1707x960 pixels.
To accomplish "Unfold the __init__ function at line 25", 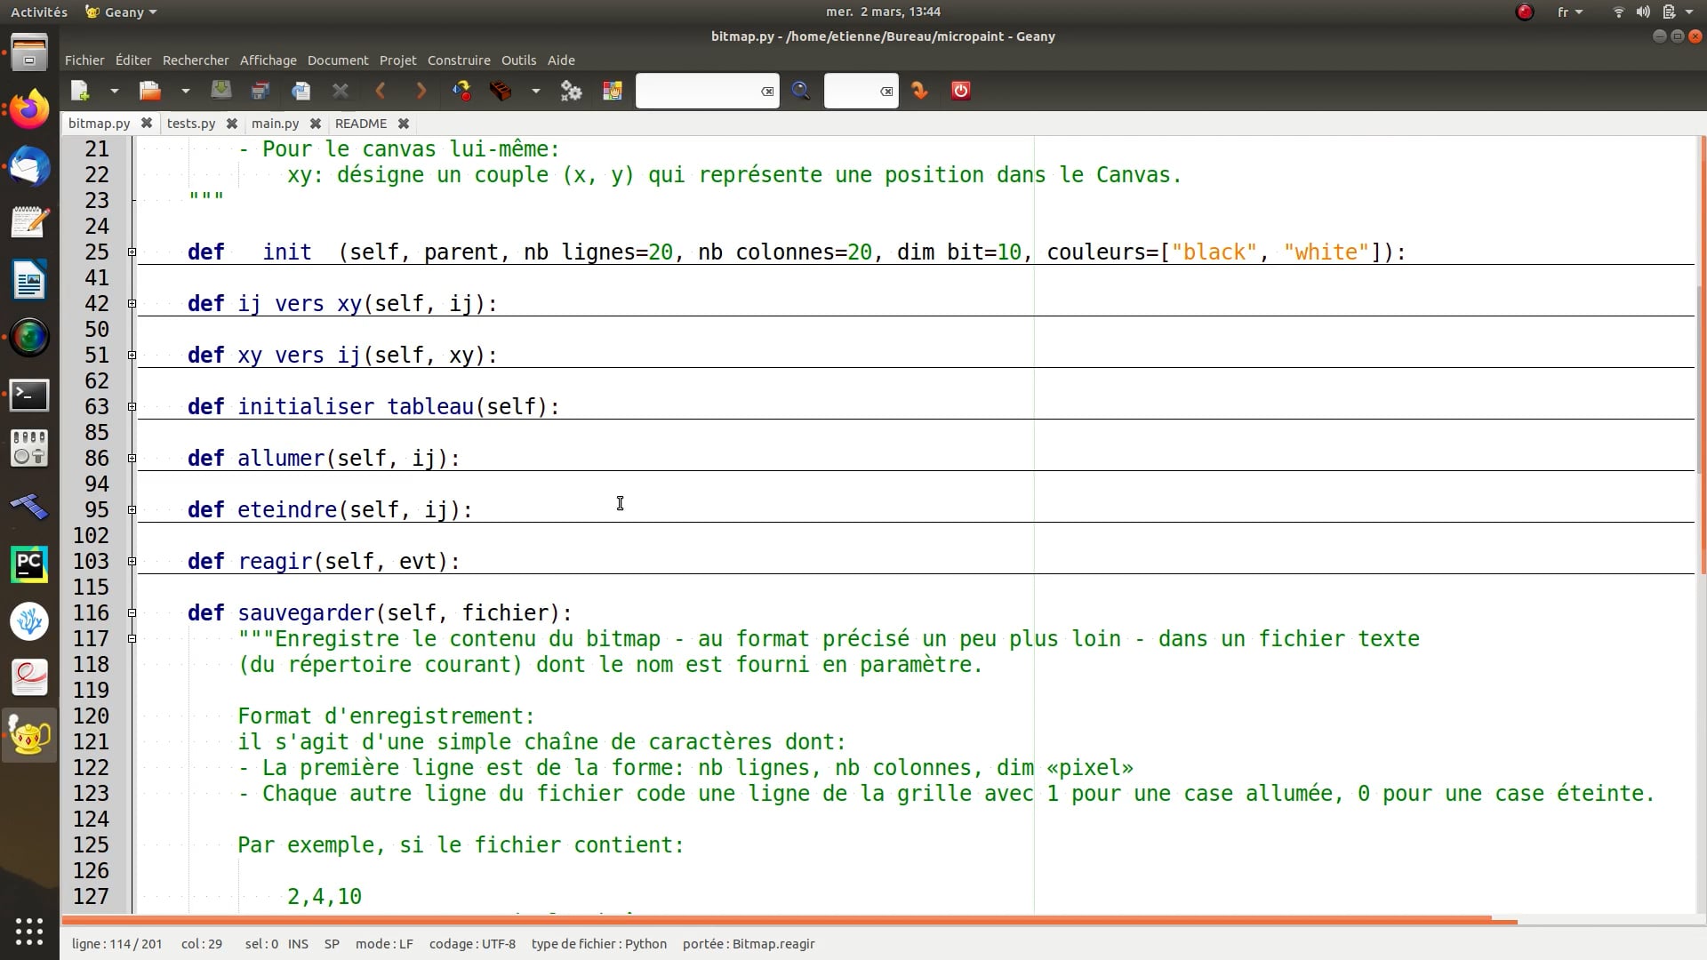I will coord(132,252).
